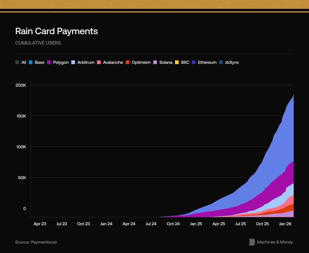Click the Jan 25 x-axis label
This screenshot has width=309, height=253.
[x=196, y=224]
